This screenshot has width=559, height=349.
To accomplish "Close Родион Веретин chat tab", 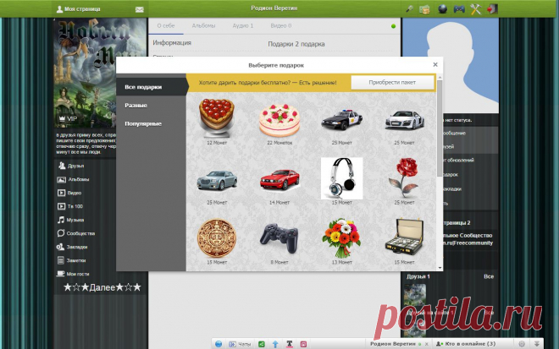I will click(426, 345).
